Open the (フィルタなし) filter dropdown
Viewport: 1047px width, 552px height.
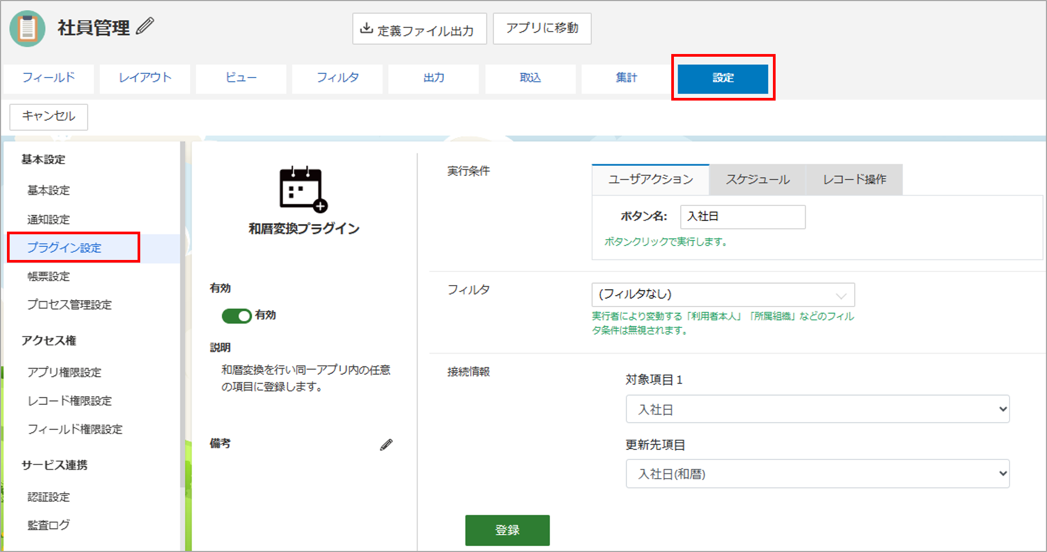[723, 295]
